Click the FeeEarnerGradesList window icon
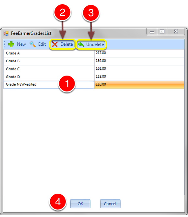This screenshot has height=217, width=188. click(x=6, y=33)
